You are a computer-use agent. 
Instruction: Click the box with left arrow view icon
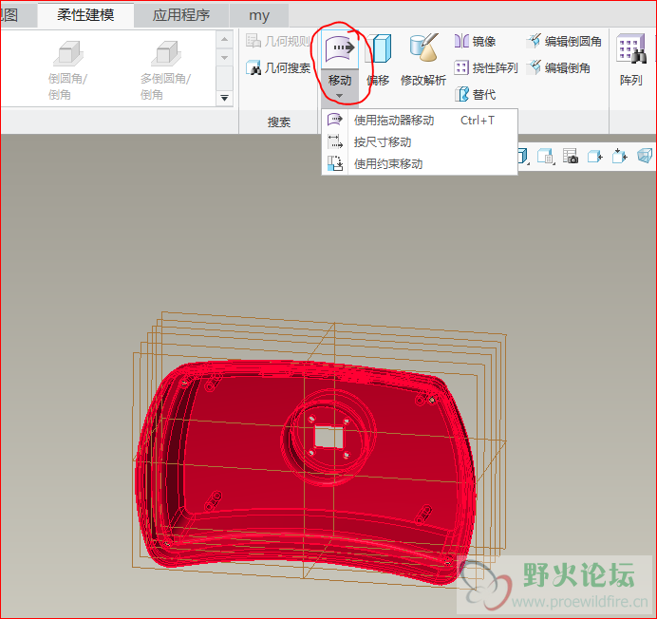tap(595, 157)
